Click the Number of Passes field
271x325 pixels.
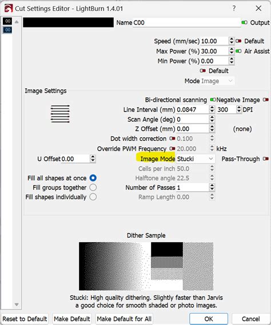tap(193, 188)
